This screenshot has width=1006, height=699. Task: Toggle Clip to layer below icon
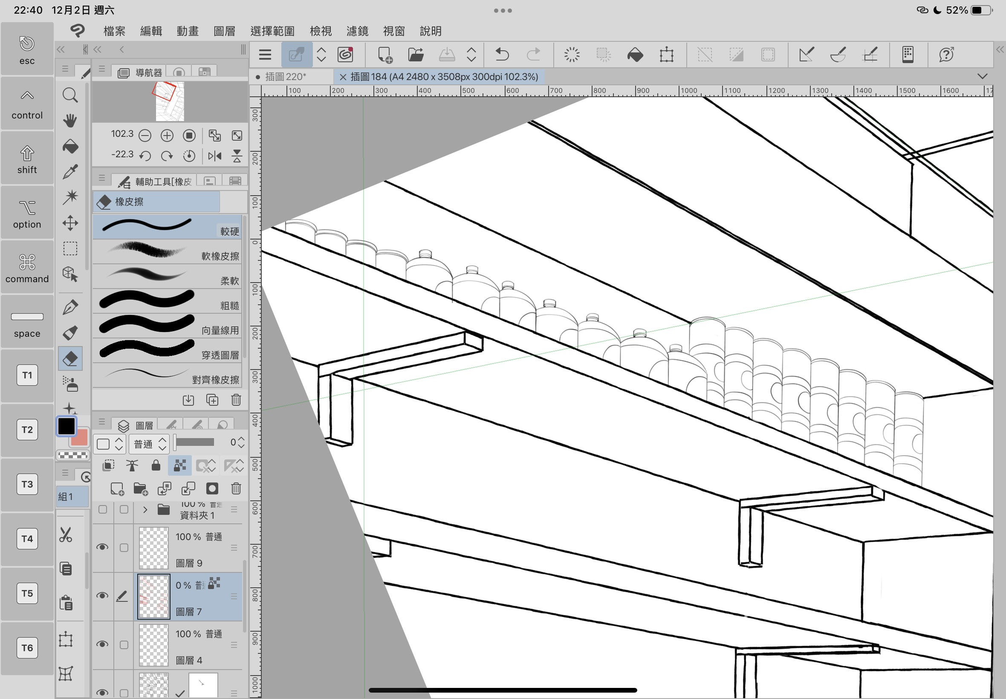click(x=109, y=465)
